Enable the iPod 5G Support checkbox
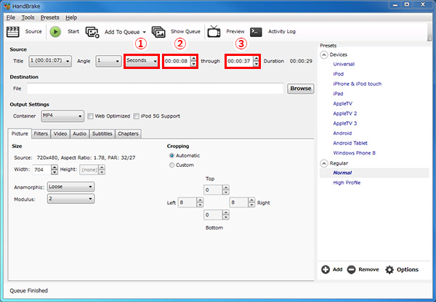This screenshot has height=302, width=436. 137,116
